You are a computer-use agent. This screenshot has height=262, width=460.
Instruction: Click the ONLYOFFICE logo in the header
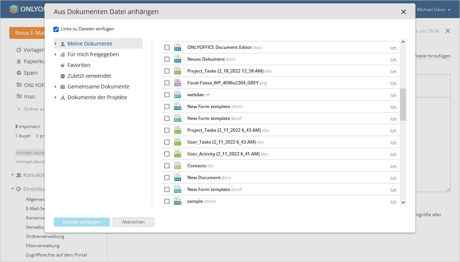point(27,9)
